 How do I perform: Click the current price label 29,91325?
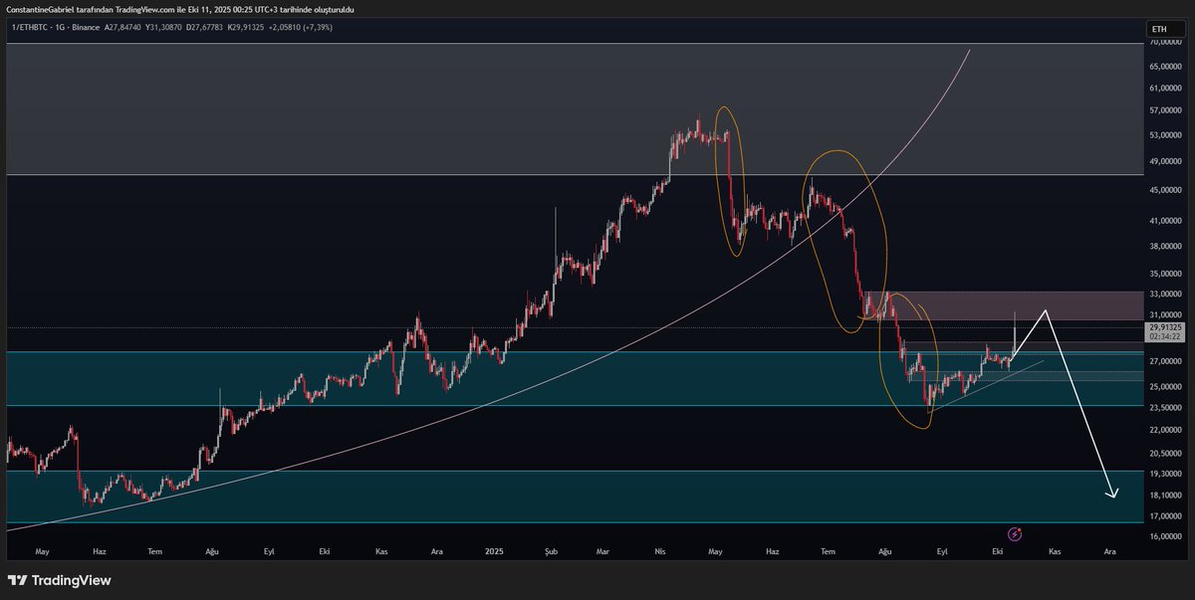pyautogui.click(x=1165, y=326)
